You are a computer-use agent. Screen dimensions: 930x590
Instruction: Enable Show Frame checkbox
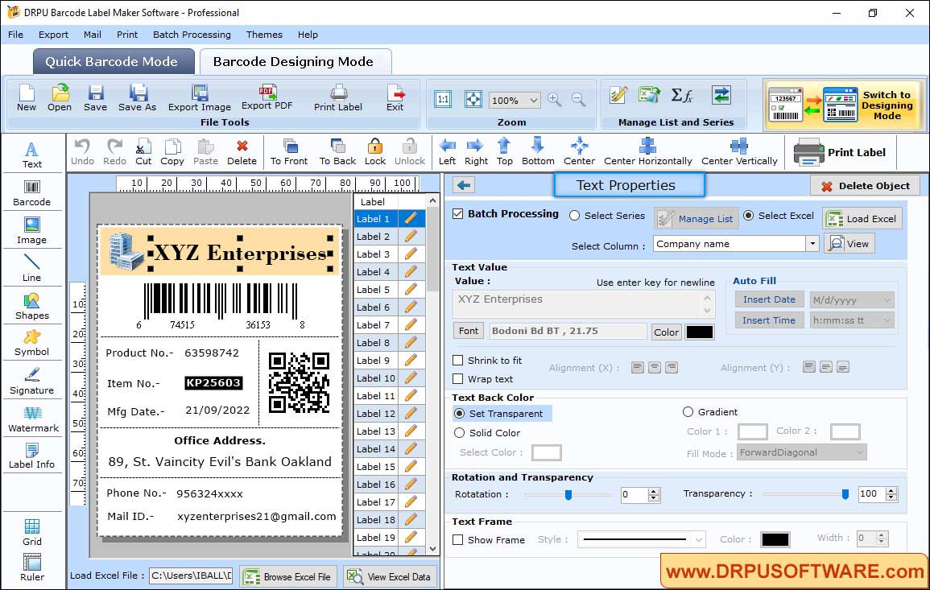click(458, 540)
